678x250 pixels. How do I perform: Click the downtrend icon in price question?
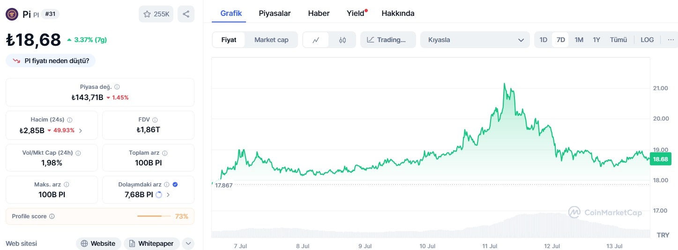tap(16, 61)
